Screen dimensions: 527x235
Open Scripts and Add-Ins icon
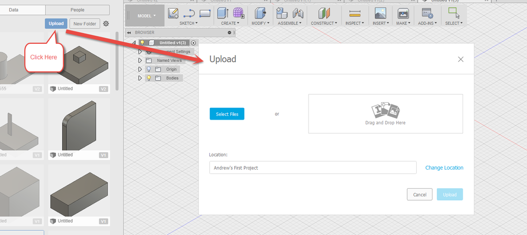click(x=427, y=13)
